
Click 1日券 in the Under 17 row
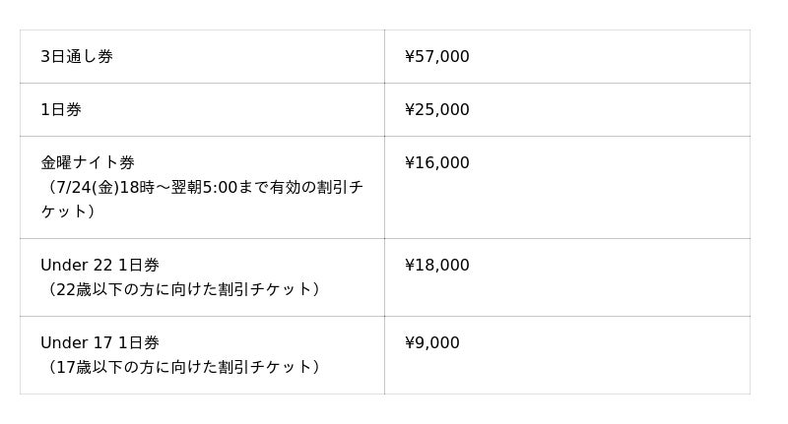(x=139, y=343)
